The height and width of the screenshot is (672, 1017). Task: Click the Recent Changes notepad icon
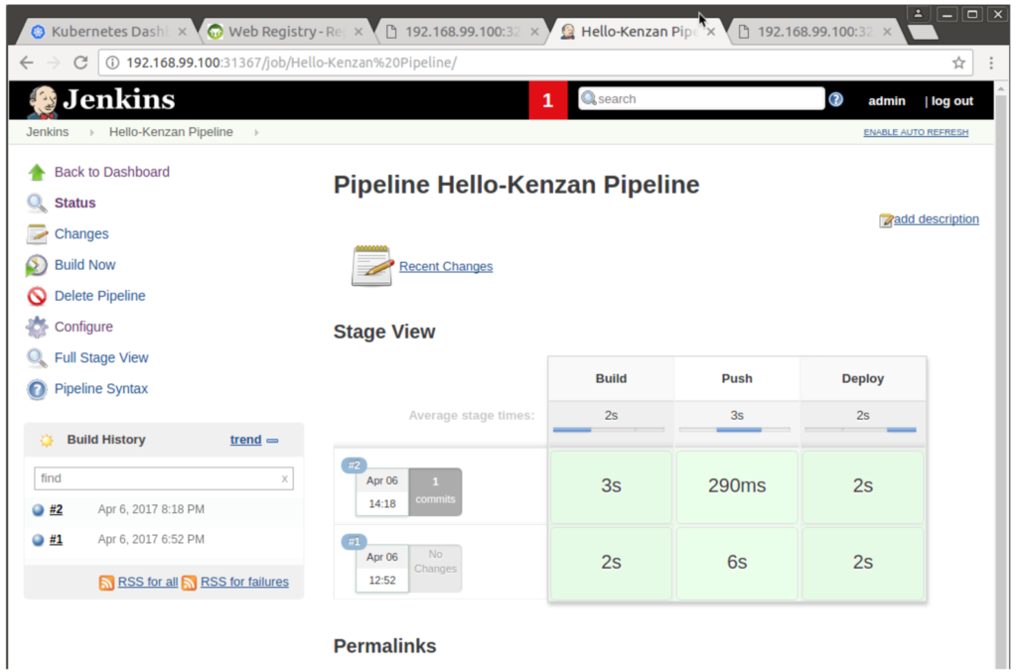pos(371,266)
